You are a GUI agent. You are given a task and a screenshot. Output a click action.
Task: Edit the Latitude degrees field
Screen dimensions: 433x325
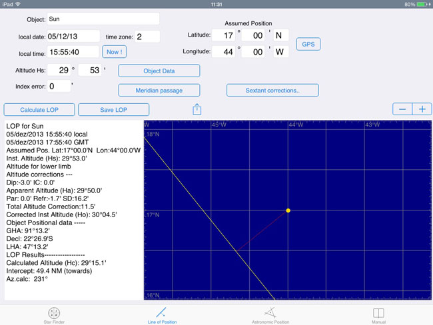(223, 35)
